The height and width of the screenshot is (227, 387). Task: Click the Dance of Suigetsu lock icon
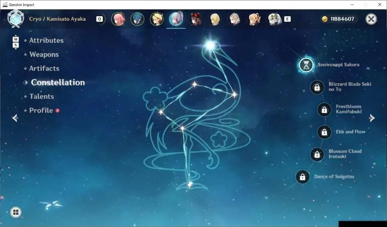303,177
